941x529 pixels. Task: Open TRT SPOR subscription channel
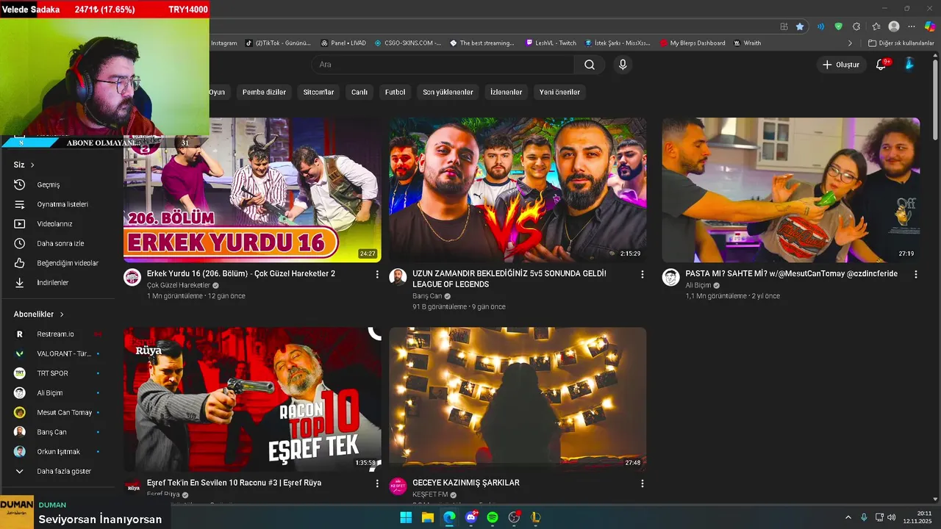(59, 373)
